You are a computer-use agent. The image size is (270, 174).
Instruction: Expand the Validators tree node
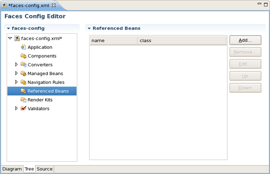pyautogui.click(x=16, y=108)
